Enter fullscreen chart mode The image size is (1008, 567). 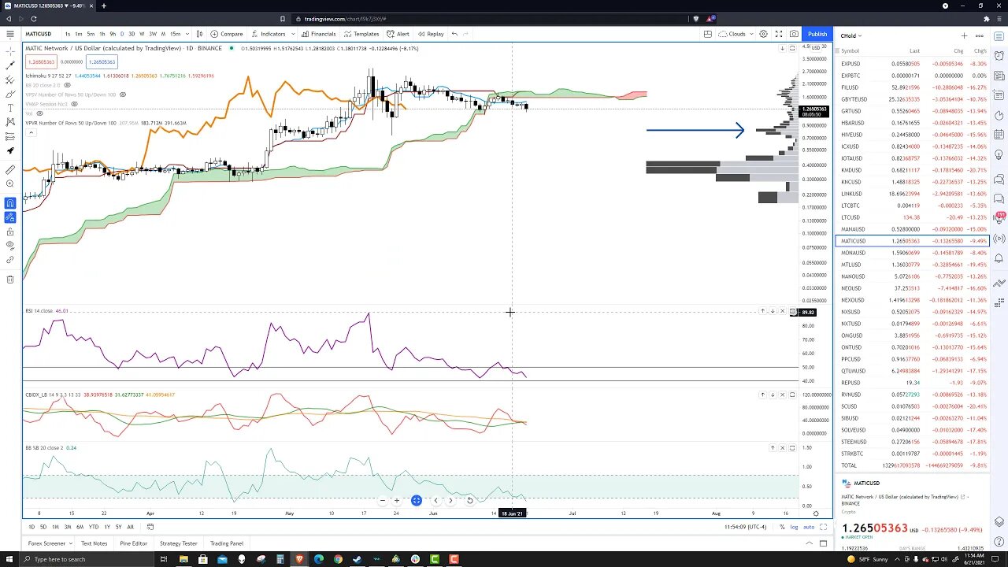(778, 34)
